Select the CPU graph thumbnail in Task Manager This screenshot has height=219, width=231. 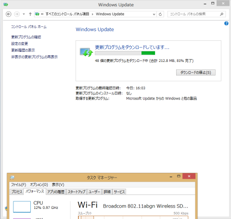pyautogui.click(x=22, y=207)
